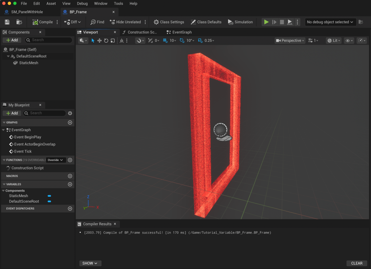Viewport: 371px width, 269px height.
Task: Toggle grid snapping in viewport toolbar
Action: tap(165, 41)
